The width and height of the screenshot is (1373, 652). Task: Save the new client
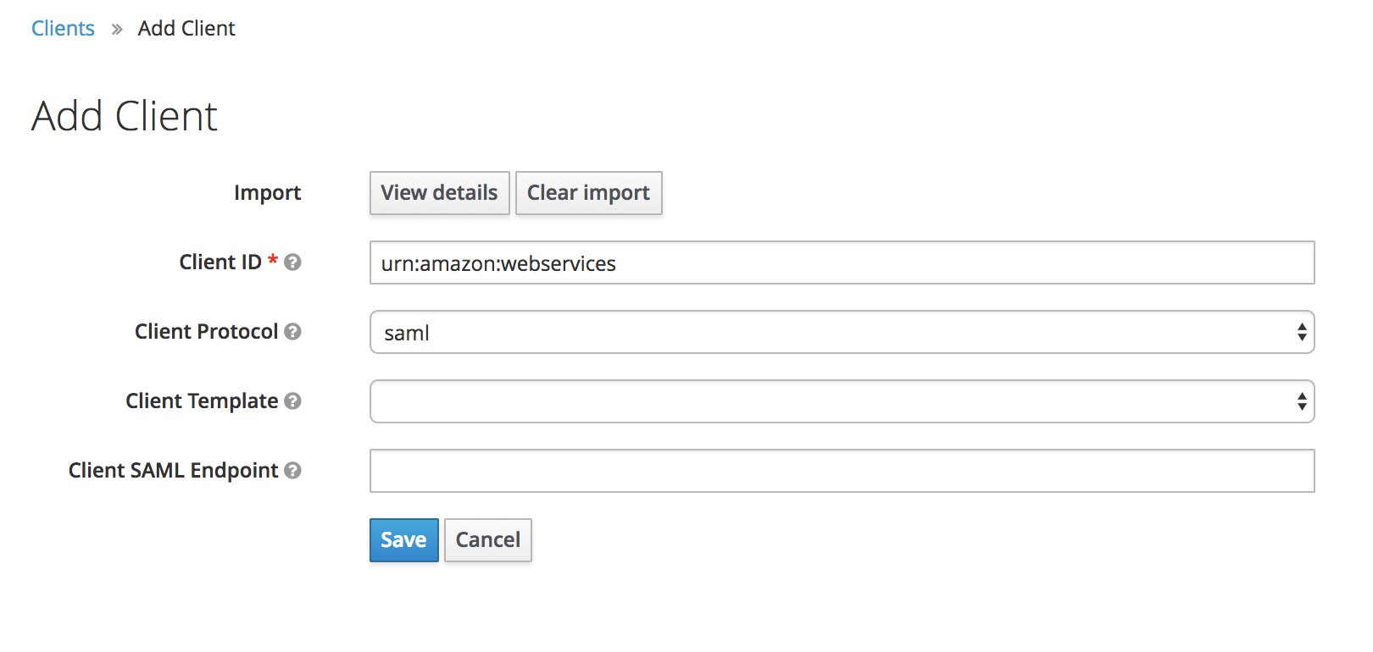pos(403,540)
